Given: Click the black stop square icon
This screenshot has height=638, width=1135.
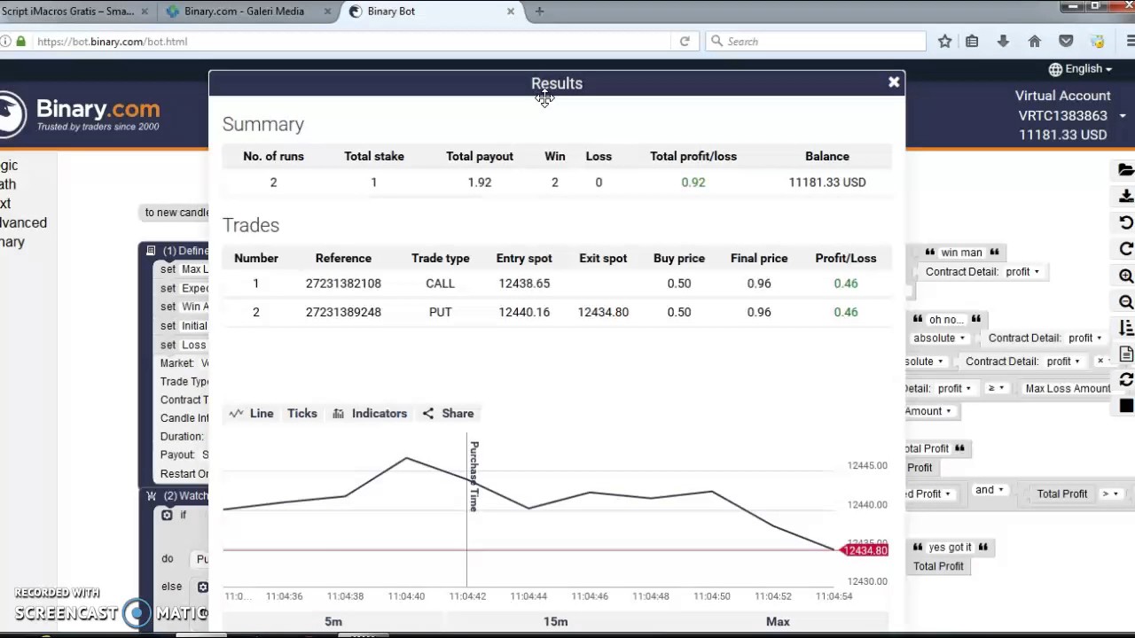Looking at the screenshot, I should point(1126,406).
